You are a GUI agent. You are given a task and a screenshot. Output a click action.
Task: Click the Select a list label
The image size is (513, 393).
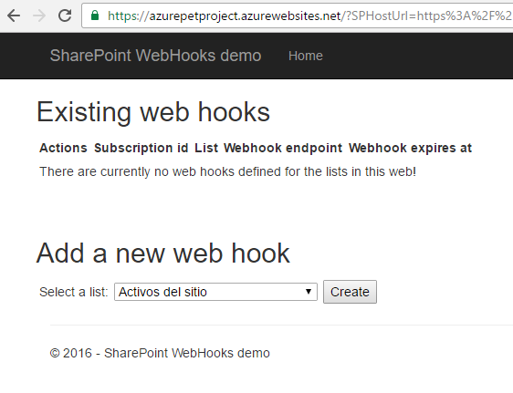click(74, 292)
